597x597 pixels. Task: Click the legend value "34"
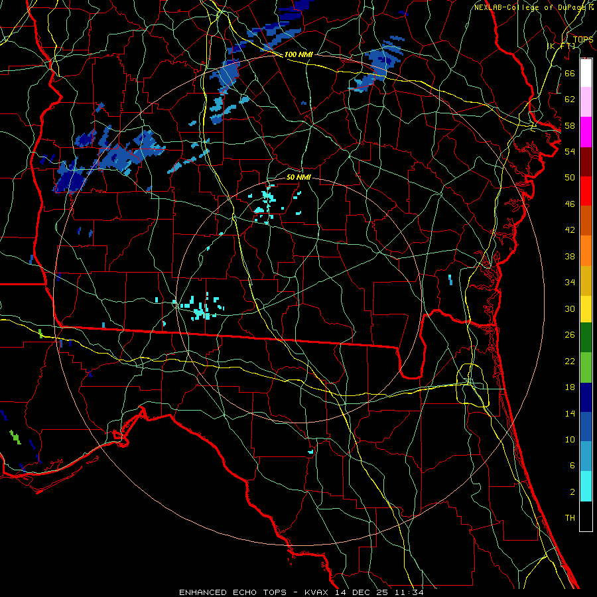(570, 283)
